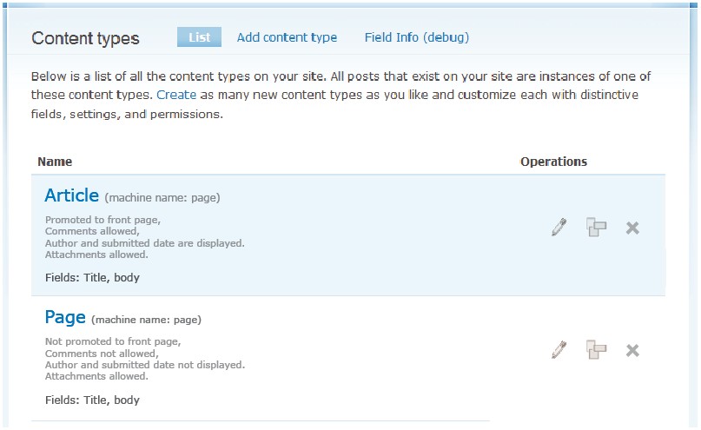Open the Page content type link
701x430 pixels.
pyautogui.click(x=65, y=318)
